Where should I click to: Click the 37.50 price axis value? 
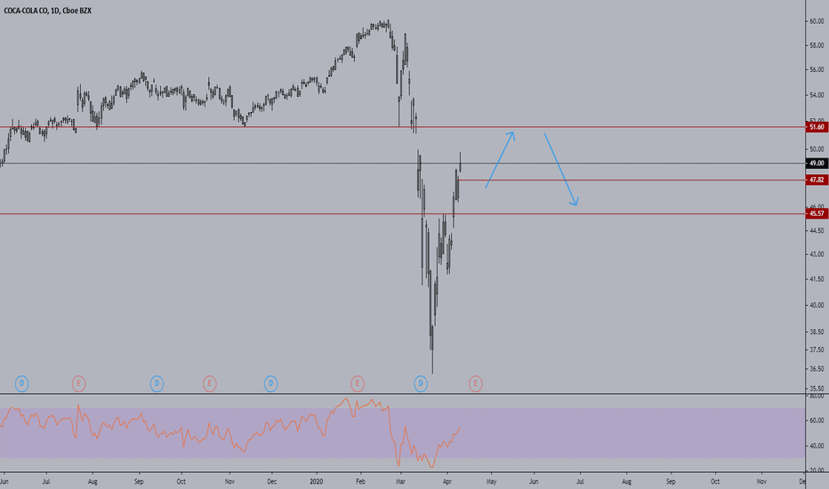tap(817, 349)
